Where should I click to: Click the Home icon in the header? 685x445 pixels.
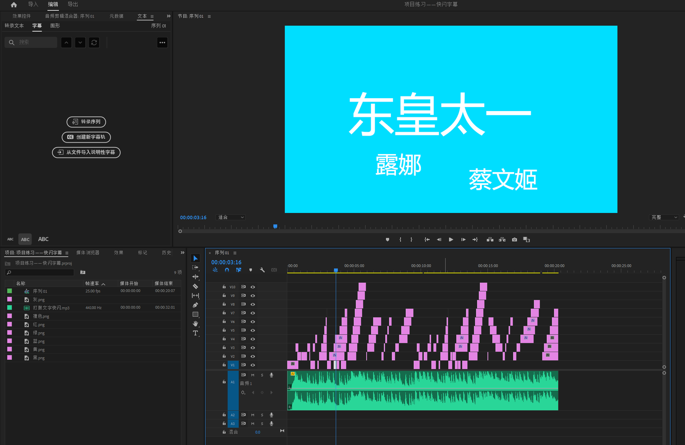(14, 5)
